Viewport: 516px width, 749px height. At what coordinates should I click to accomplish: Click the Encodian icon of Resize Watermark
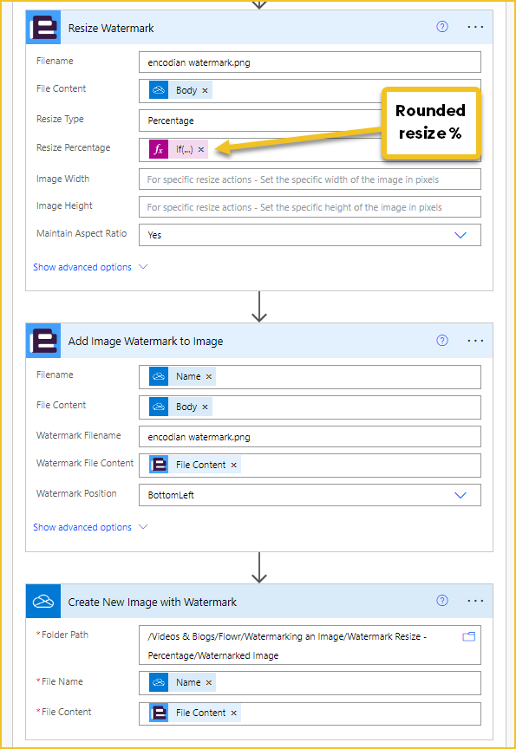click(43, 28)
